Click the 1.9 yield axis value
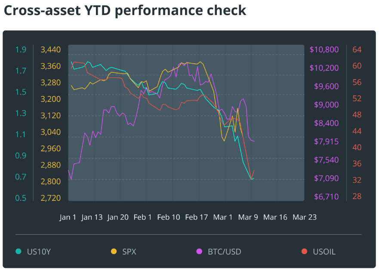Screen dimensions: 382x273 click(x=21, y=50)
